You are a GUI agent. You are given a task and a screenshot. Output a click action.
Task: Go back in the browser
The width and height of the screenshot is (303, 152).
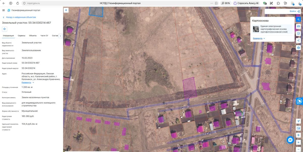[x=4, y=3]
